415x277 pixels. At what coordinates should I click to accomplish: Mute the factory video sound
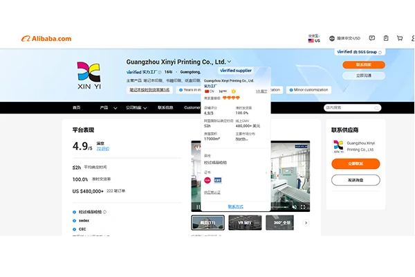pyautogui.click(x=295, y=207)
